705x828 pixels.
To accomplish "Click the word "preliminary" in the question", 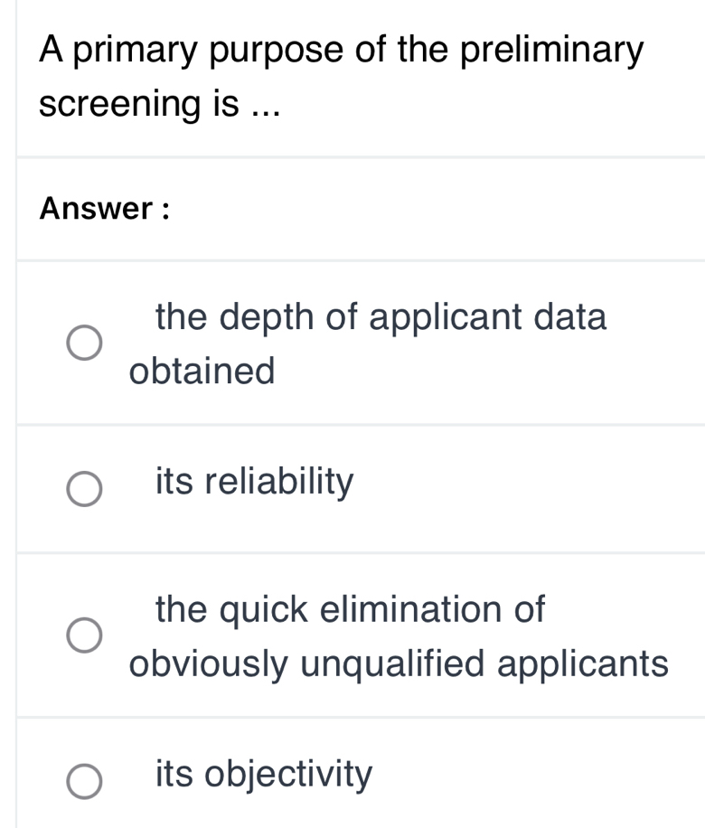I will 553,50.
